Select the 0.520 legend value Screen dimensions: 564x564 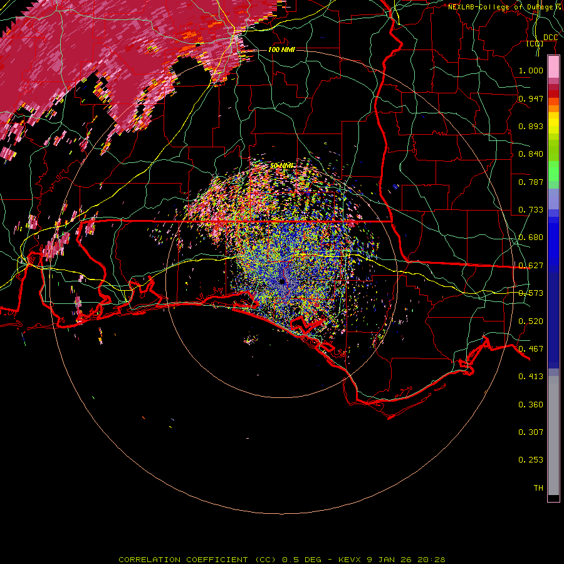(531, 321)
